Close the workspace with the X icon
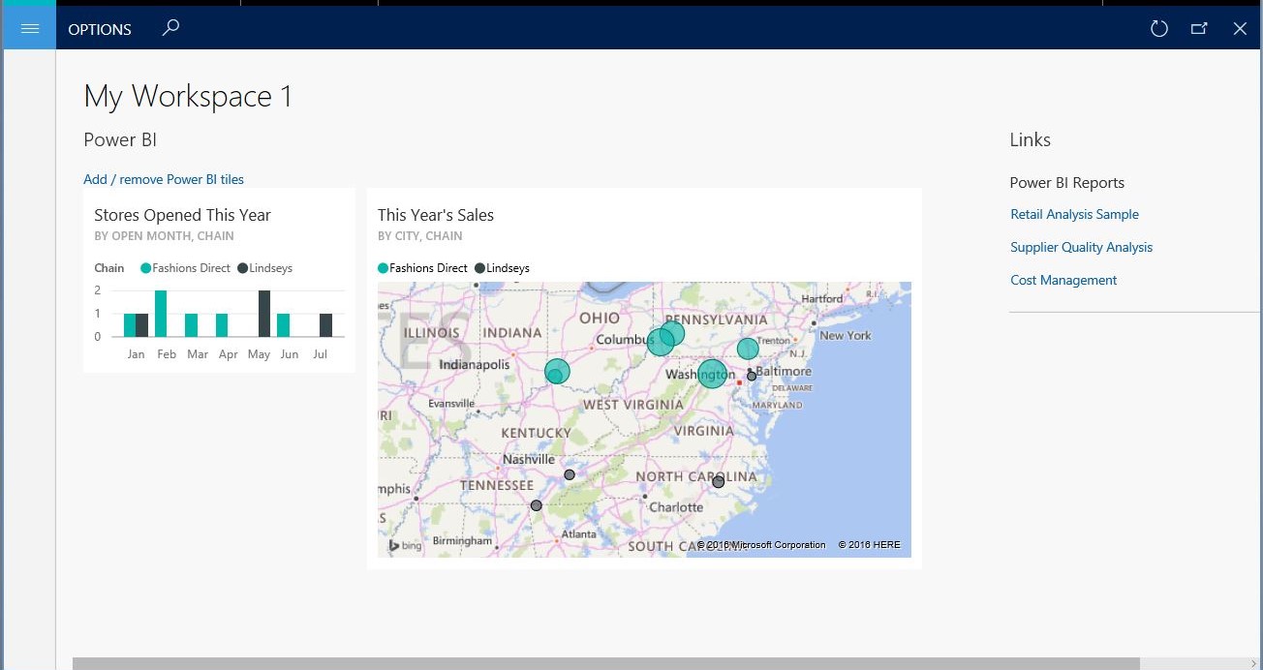 click(1240, 29)
